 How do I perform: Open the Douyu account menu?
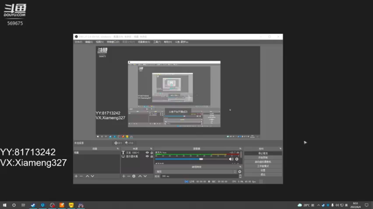[x=181, y=42]
